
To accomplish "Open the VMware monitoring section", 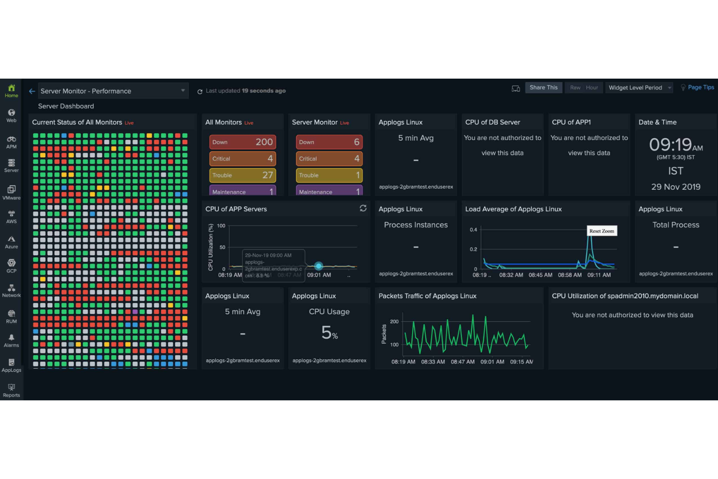I will [11, 192].
